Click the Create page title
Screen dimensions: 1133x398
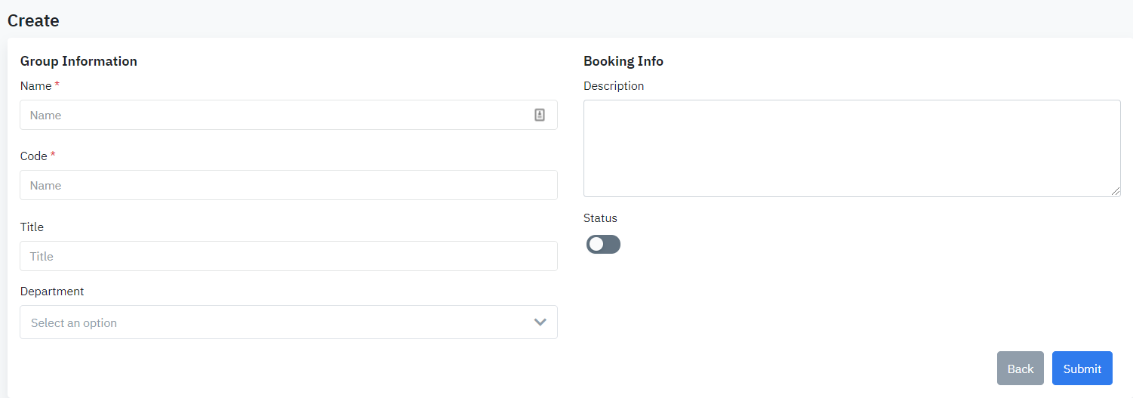[x=33, y=20]
